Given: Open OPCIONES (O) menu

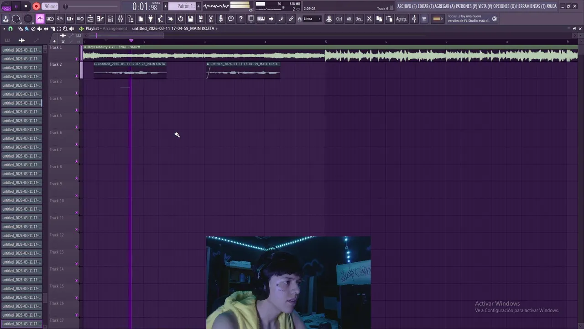Looking at the screenshot, I should [x=505, y=6].
